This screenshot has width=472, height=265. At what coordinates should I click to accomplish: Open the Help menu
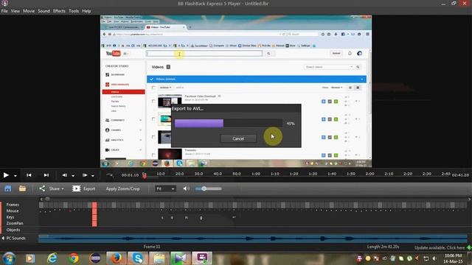pyautogui.click(x=86, y=11)
